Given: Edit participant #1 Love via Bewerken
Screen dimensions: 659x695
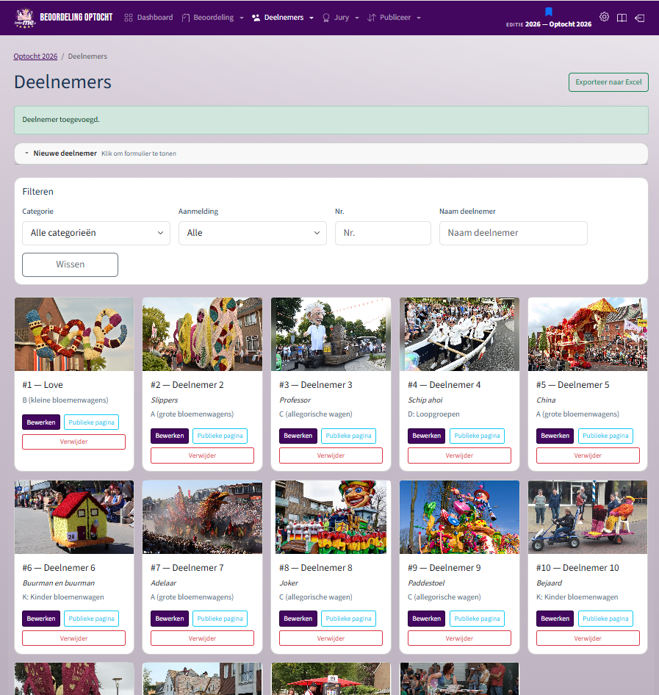Looking at the screenshot, I should (x=41, y=422).
